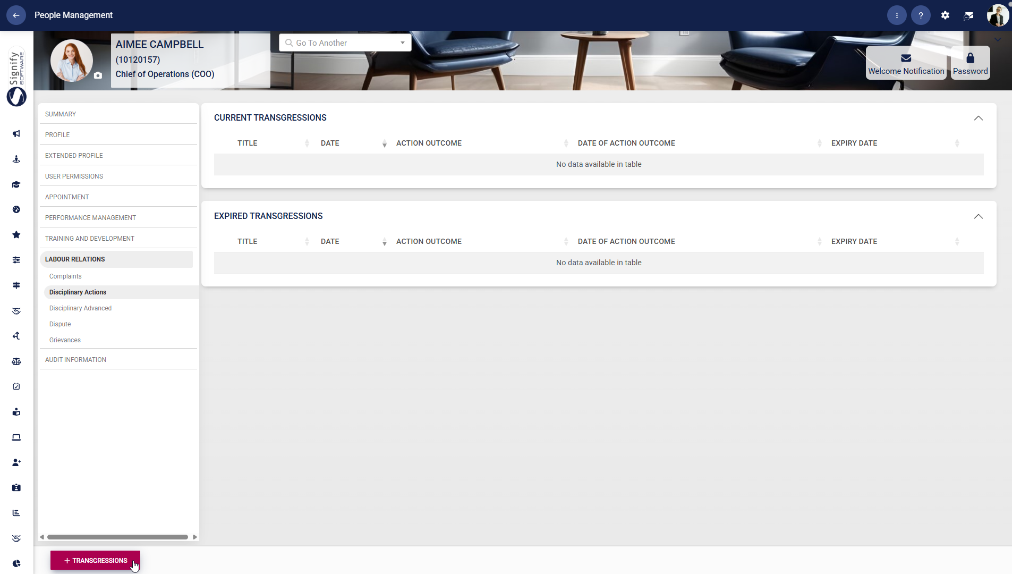Click the camera icon on profile photo

point(98,75)
